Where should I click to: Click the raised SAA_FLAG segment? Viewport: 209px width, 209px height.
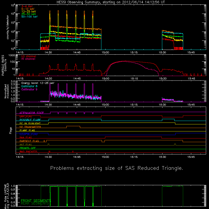click(133, 137)
